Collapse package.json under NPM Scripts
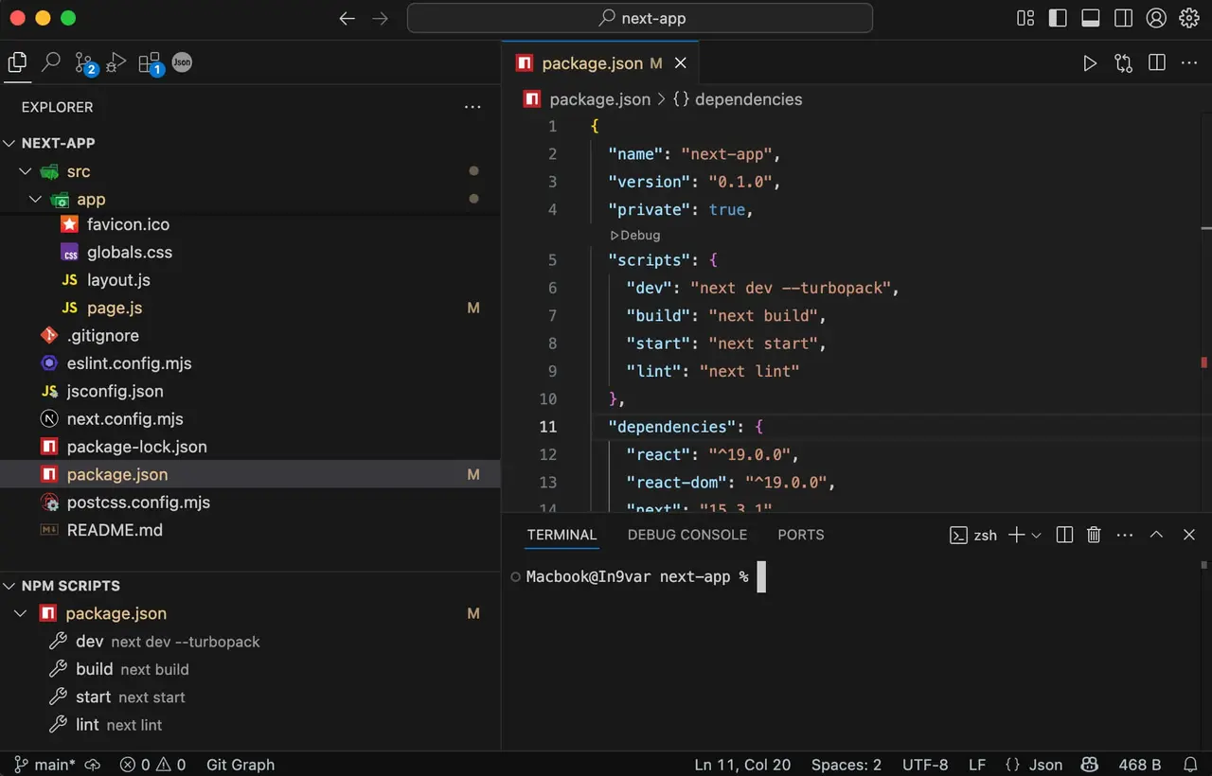Screen dimensions: 1212x776 tap(20, 613)
